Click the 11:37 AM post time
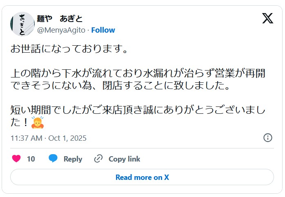This screenshot has width=285, height=197. (26, 138)
